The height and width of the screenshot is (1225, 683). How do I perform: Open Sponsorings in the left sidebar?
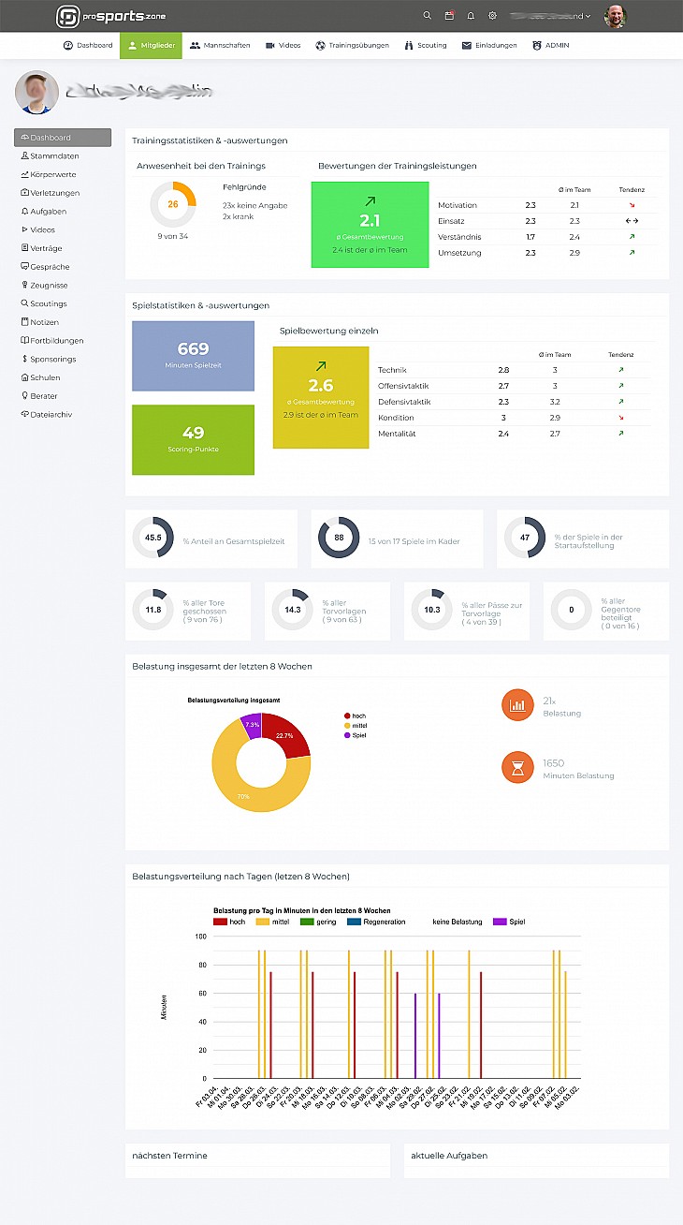point(52,359)
